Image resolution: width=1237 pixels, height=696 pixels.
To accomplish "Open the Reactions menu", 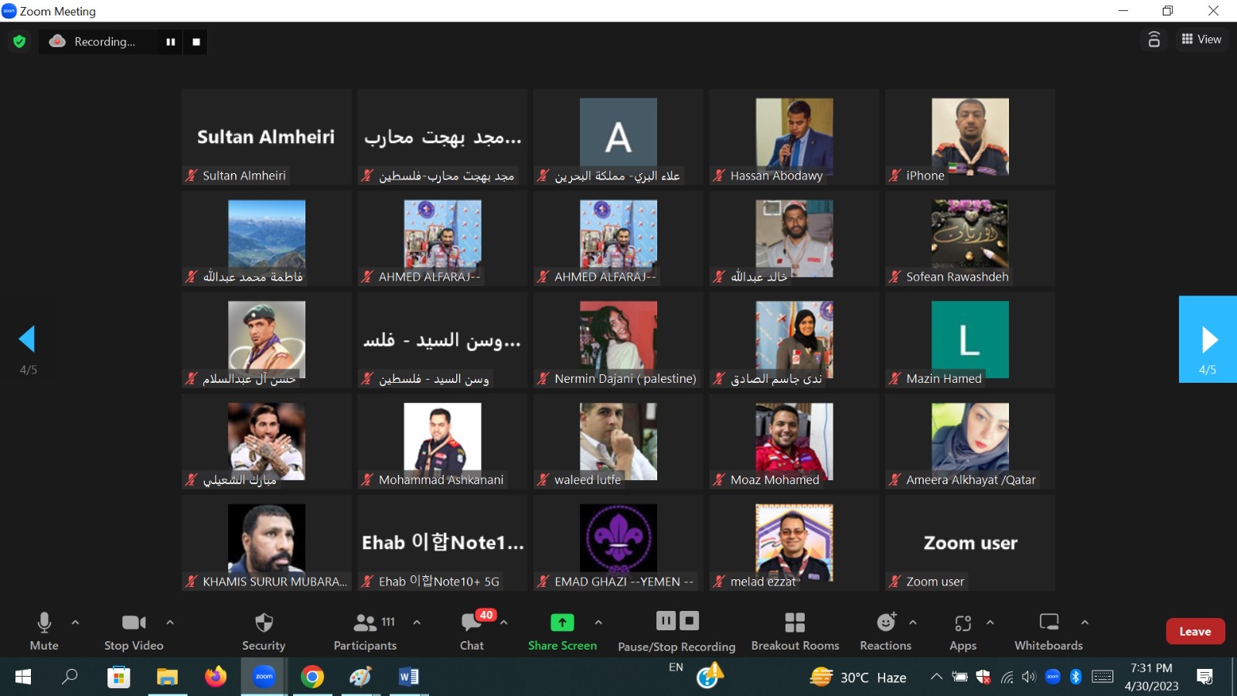I will click(x=886, y=631).
